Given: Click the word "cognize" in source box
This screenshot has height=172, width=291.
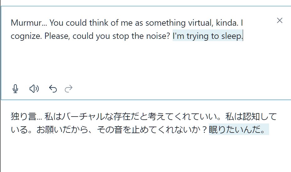Looking at the screenshot, I should [26, 36].
